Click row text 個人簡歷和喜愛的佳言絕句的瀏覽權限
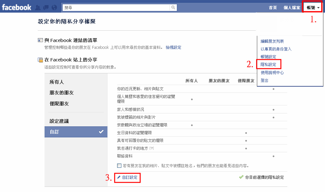 pyautogui.click(x=146, y=99)
